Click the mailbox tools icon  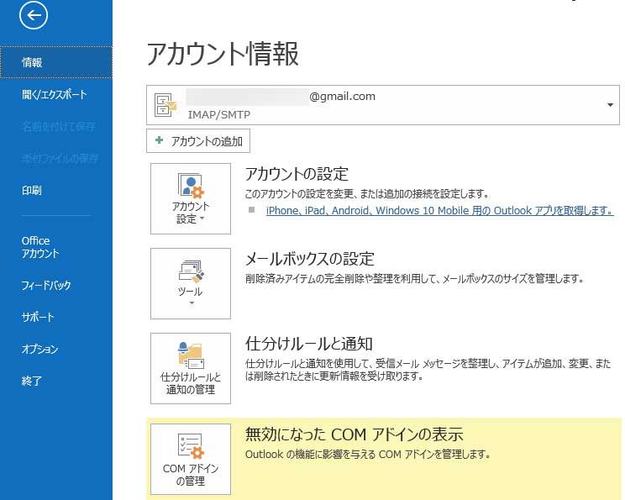point(191,270)
